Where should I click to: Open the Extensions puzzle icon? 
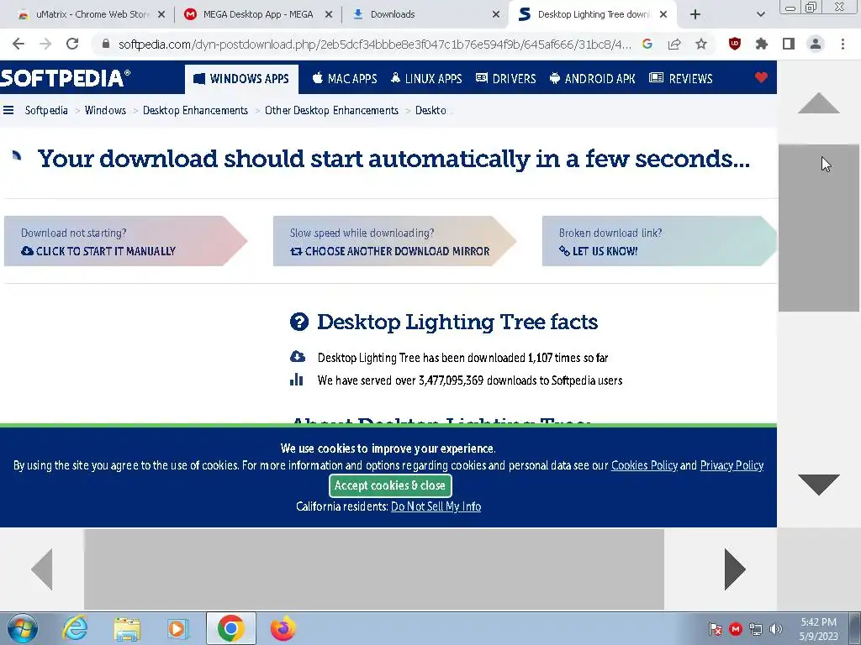click(x=761, y=44)
